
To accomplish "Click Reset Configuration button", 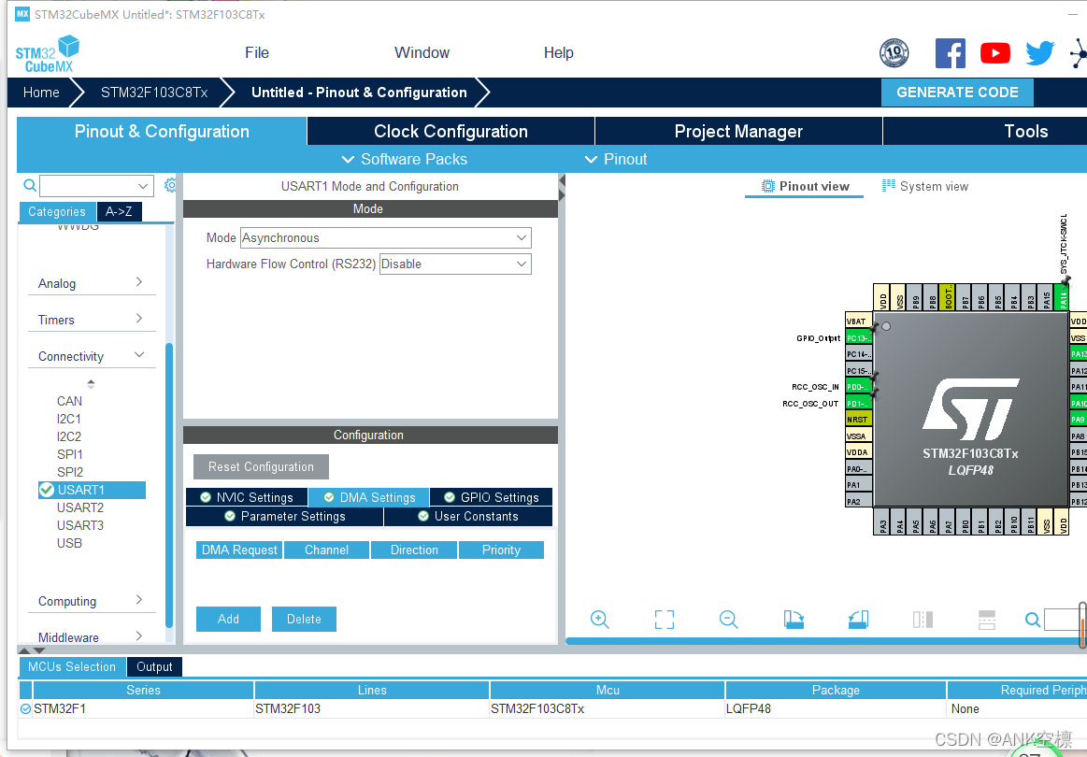I will point(261,466).
